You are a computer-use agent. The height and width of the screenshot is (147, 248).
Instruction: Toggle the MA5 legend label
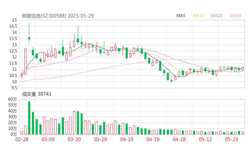coord(181,16)
